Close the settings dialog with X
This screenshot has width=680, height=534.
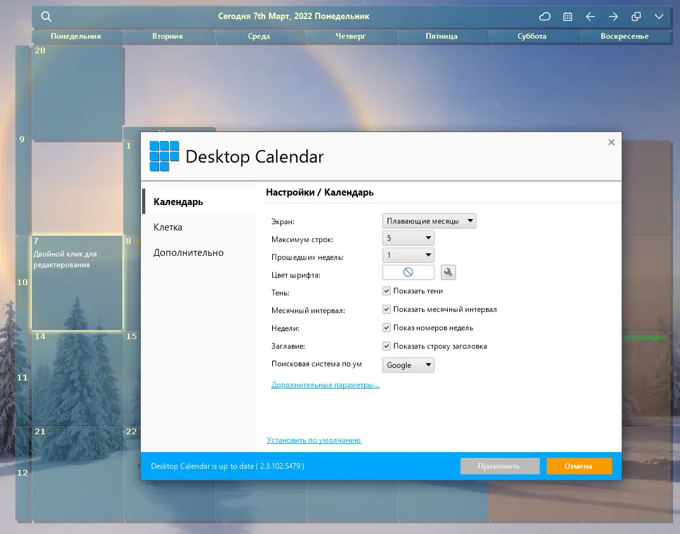611,142
